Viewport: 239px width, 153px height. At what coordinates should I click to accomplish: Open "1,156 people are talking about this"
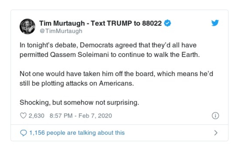click(77, 133)
